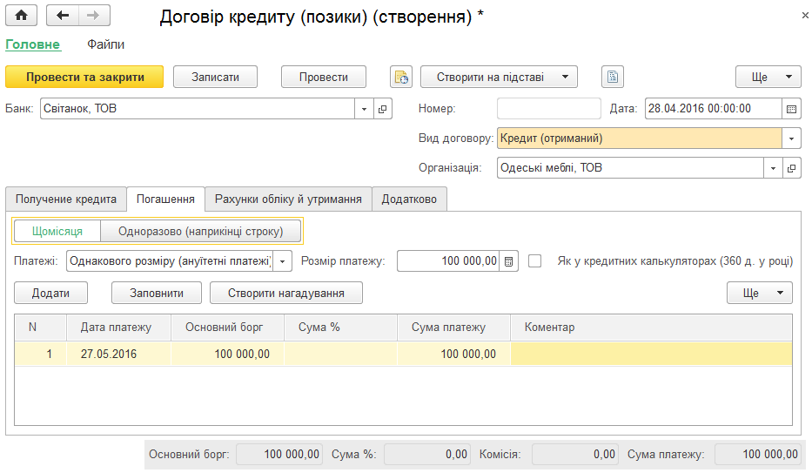The image size is (812, 473).
Task: Click the Записати button
Action: point(216,78)
